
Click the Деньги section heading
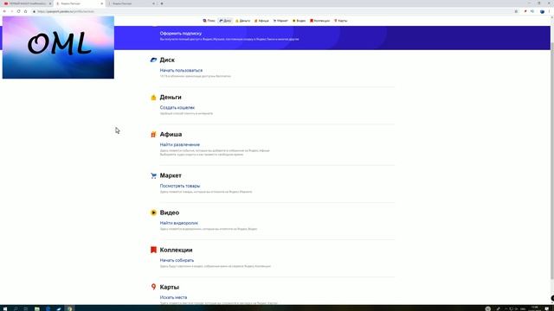coord(171,98)
